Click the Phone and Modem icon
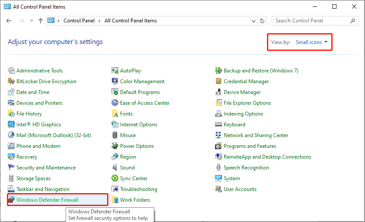This screenshot has width=365, height=222. (11, 146)
